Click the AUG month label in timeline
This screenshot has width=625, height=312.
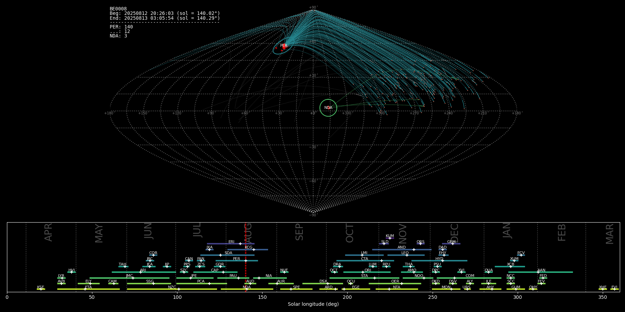click(248, 232)
